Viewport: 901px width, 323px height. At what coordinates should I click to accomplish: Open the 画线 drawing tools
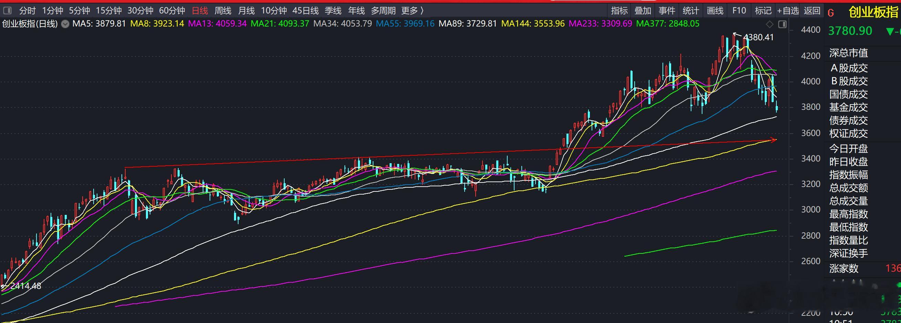715,11
